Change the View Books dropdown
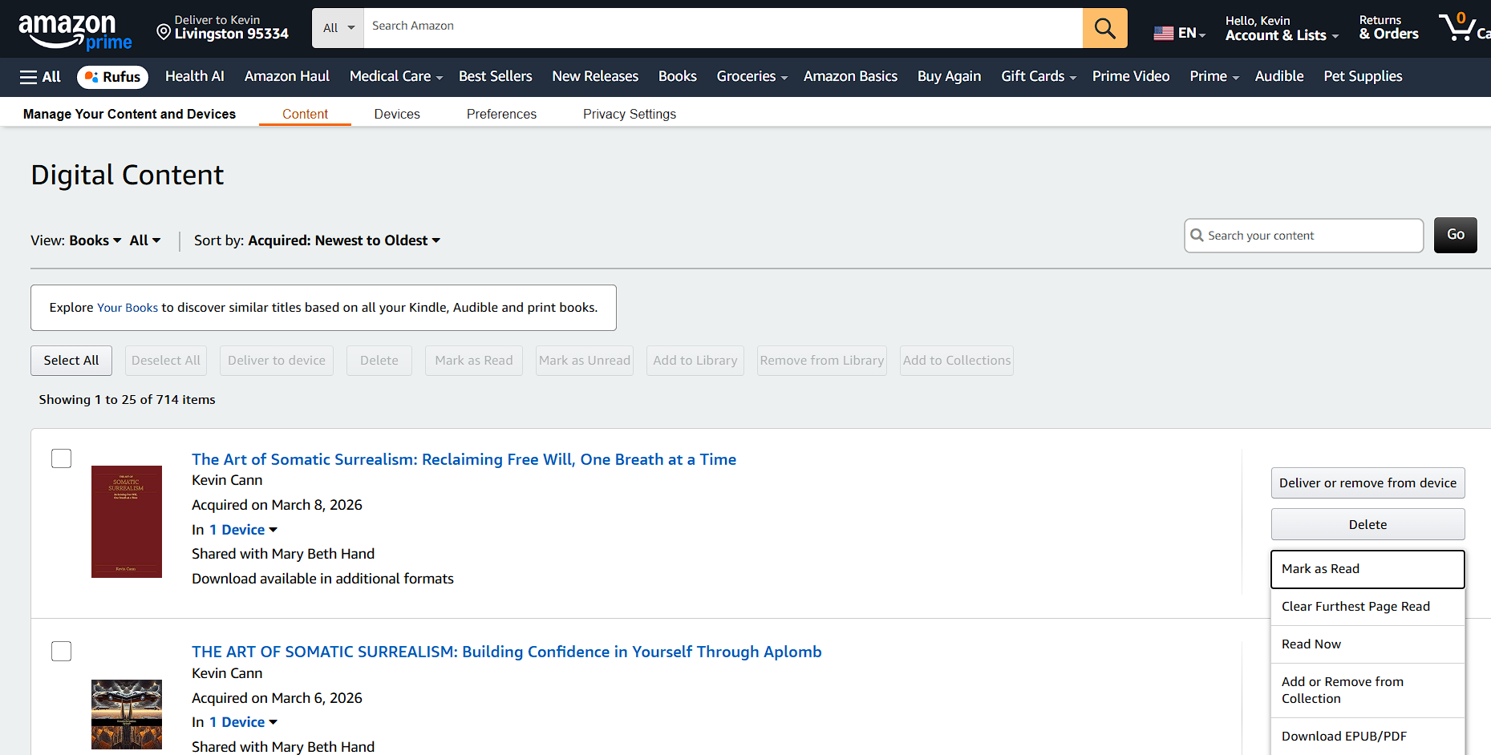This screenshot has width=1491, height=755. (x=95, y=240)
